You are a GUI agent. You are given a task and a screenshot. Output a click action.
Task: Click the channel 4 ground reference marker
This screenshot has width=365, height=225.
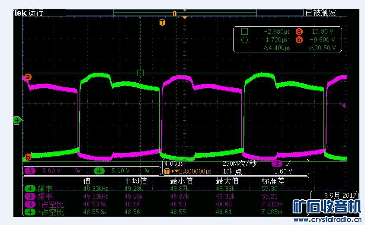pyautogui.click(x=17, y=120)
